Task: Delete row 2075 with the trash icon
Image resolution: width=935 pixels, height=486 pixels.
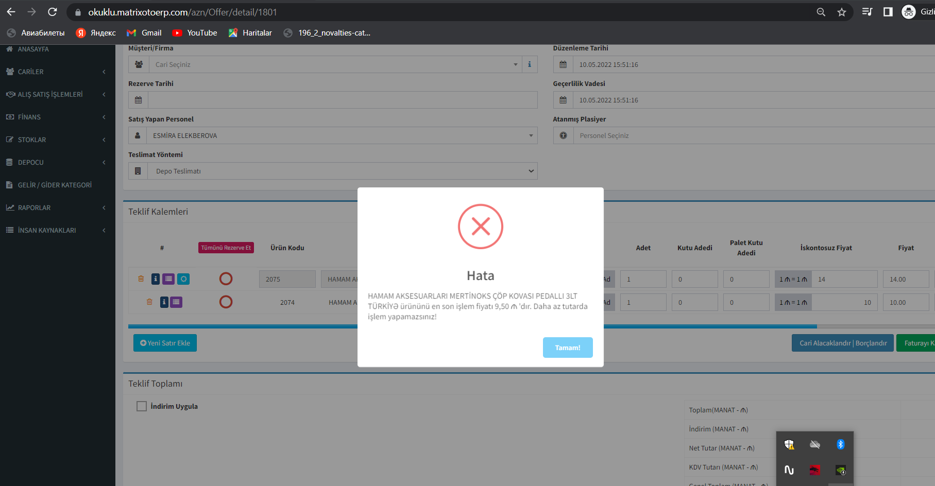Action: [141, 279]
